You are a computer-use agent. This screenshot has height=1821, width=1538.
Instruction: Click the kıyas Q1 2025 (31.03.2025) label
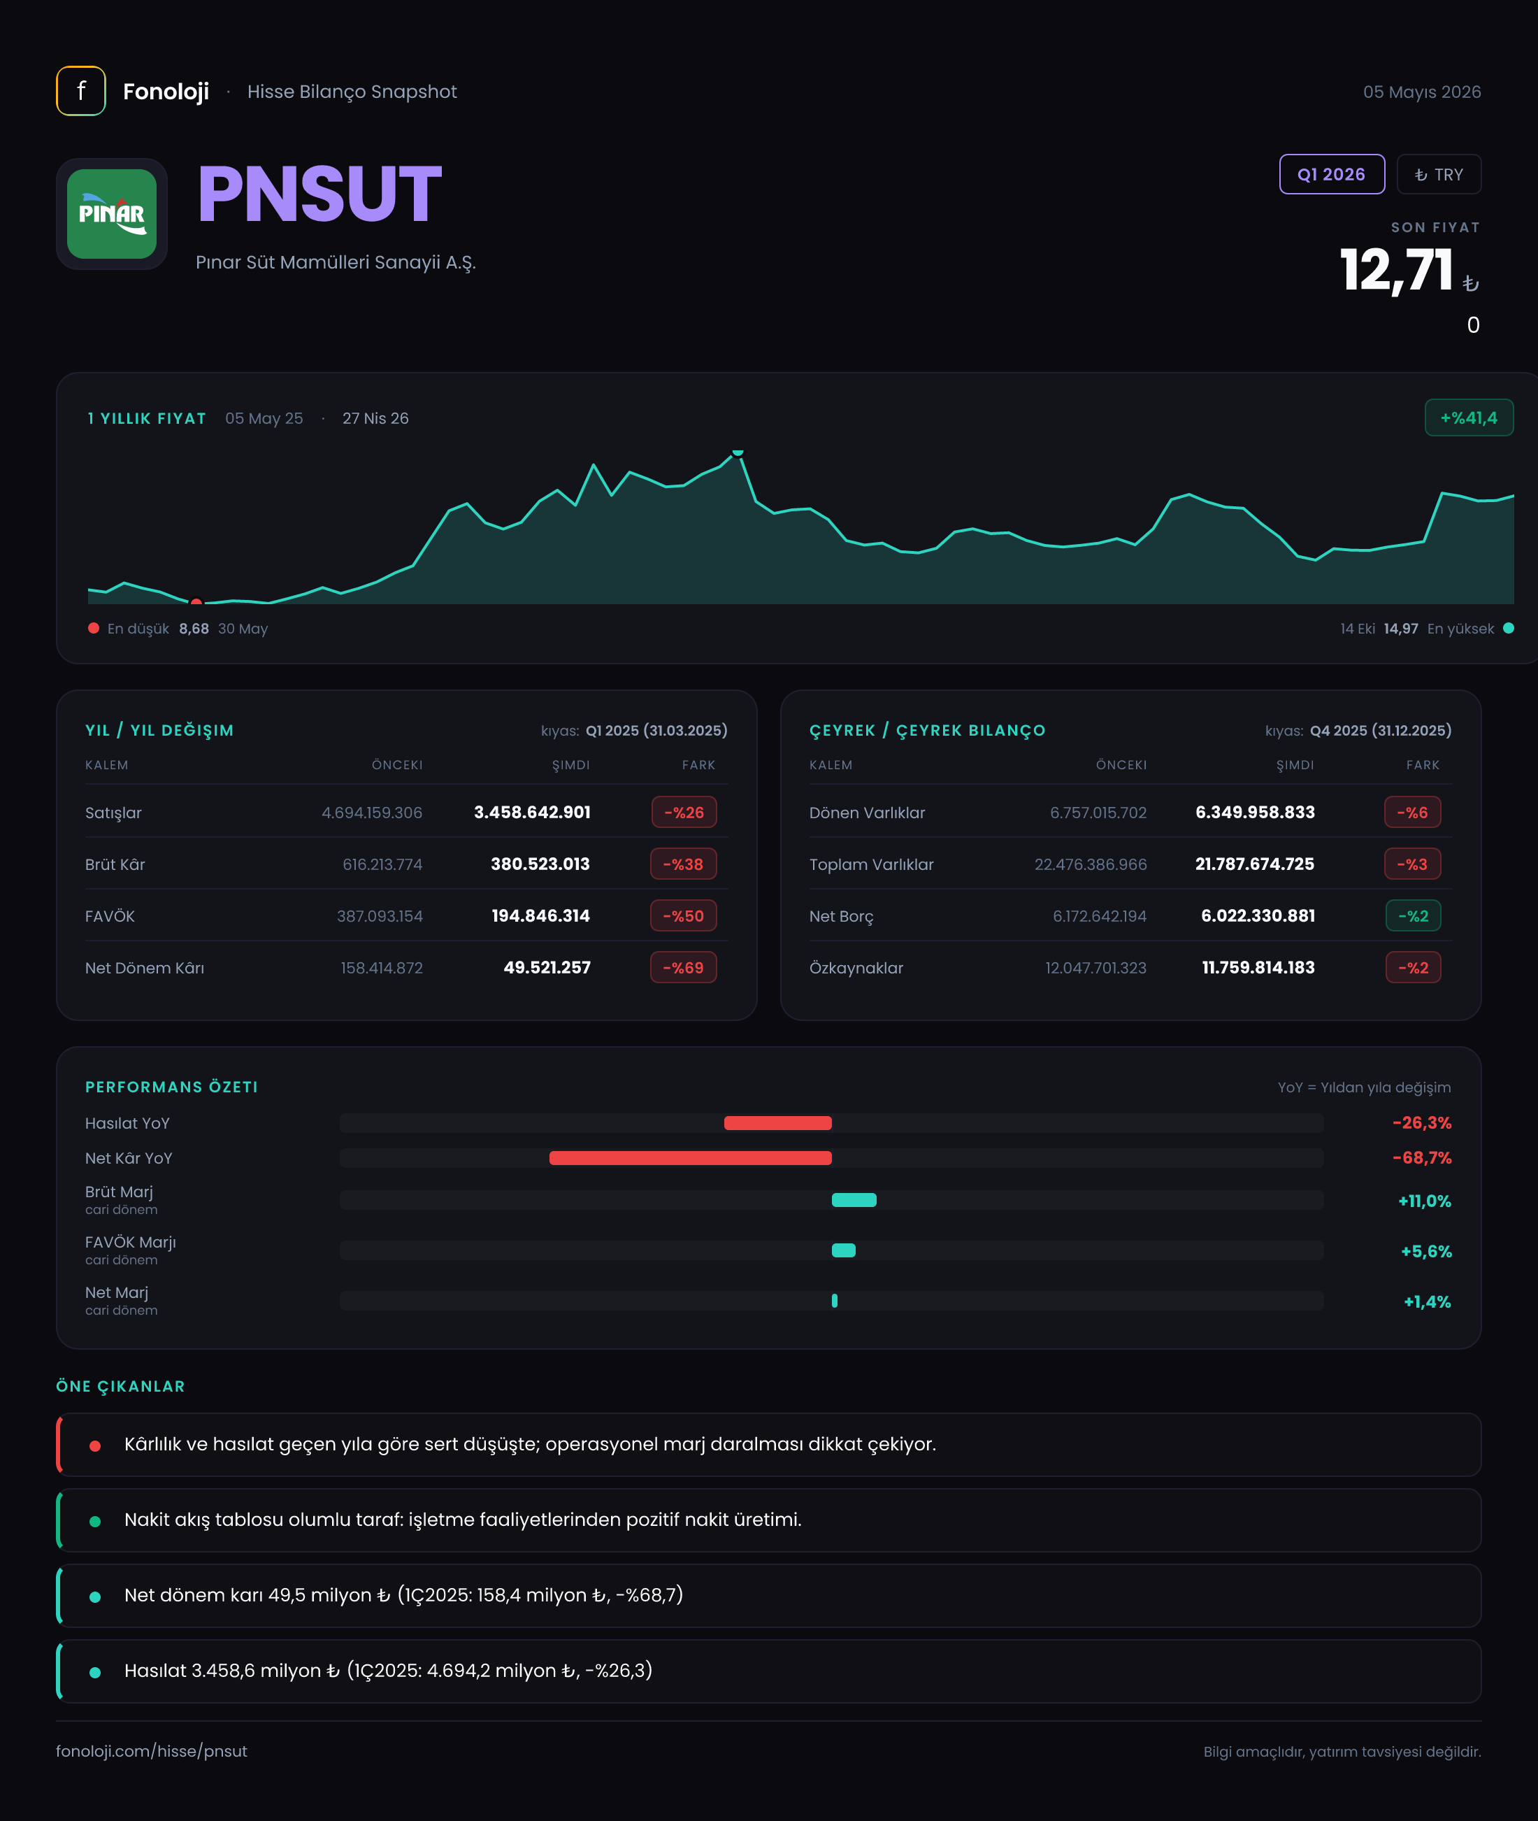634,731
